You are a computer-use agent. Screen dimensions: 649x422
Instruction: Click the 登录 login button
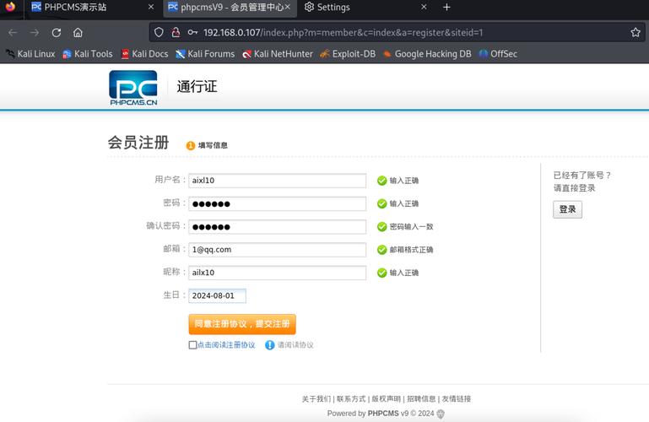[x=567, y=209]
